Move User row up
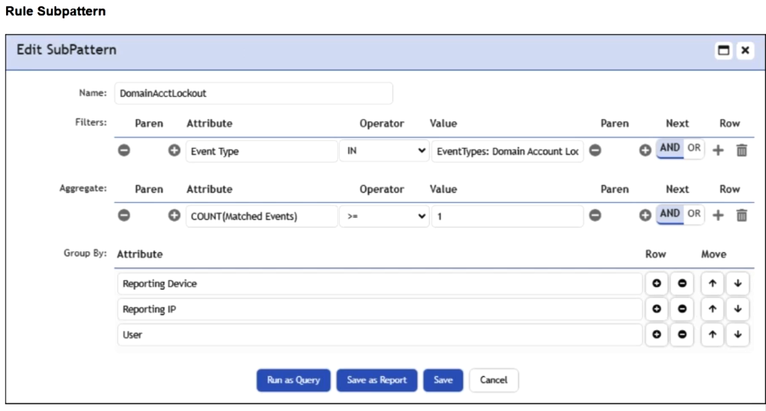Image resolution: width=766 pixels, height=411 pixels. (713, 334)
